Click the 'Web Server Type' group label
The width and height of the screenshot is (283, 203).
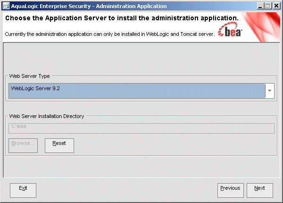(29, 76)
